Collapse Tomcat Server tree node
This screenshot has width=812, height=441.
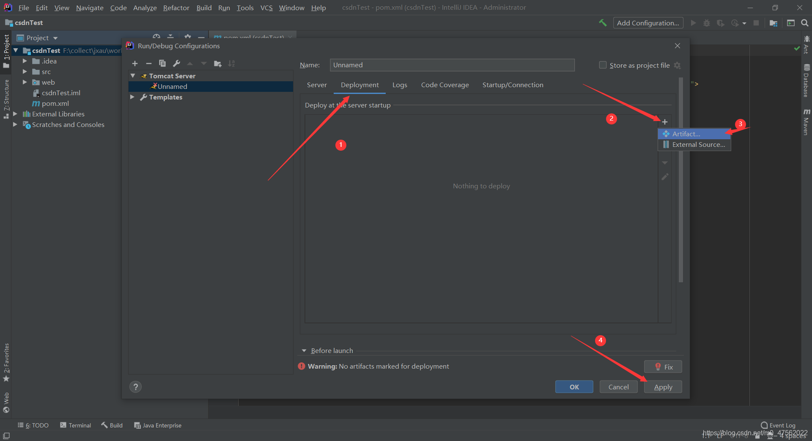pos(133,76)
